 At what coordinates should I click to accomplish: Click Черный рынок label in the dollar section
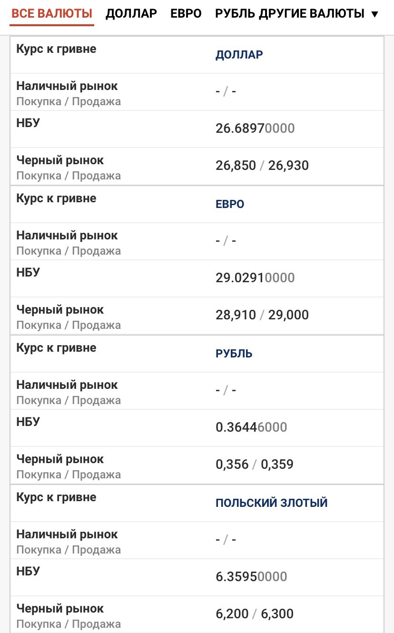[x=60, y=160]
